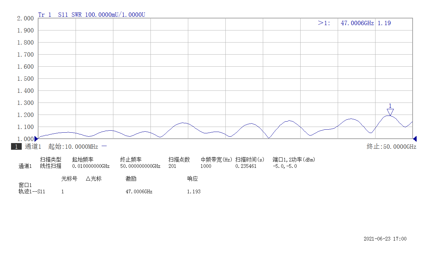428x268 pixels.
Task: Click port power value '-5.0,-5.0'
Action: 285,166
